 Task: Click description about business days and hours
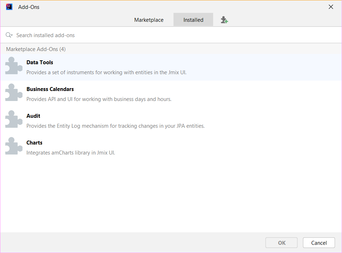coord(99,99)
